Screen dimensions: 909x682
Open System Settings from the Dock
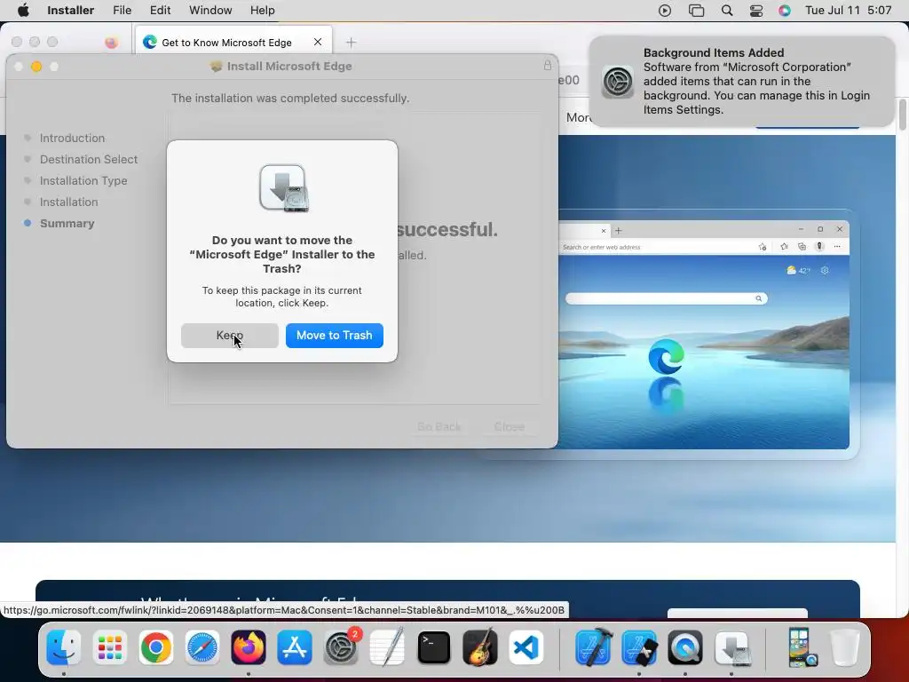tap(341, 647)
